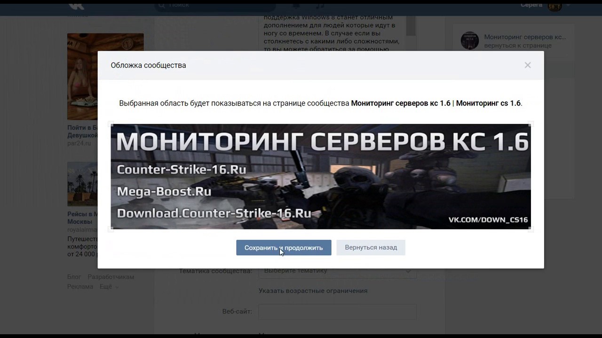Screen dimensions: 602x338
Task: Open the ad link starting Пойти в Б
Action: (x=82, y=131)
